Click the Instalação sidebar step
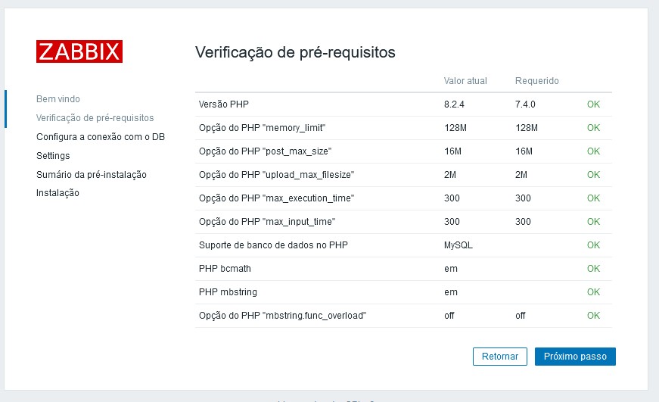Image resolution: width=659 pixels, height=402 pixels. [58, 192]
